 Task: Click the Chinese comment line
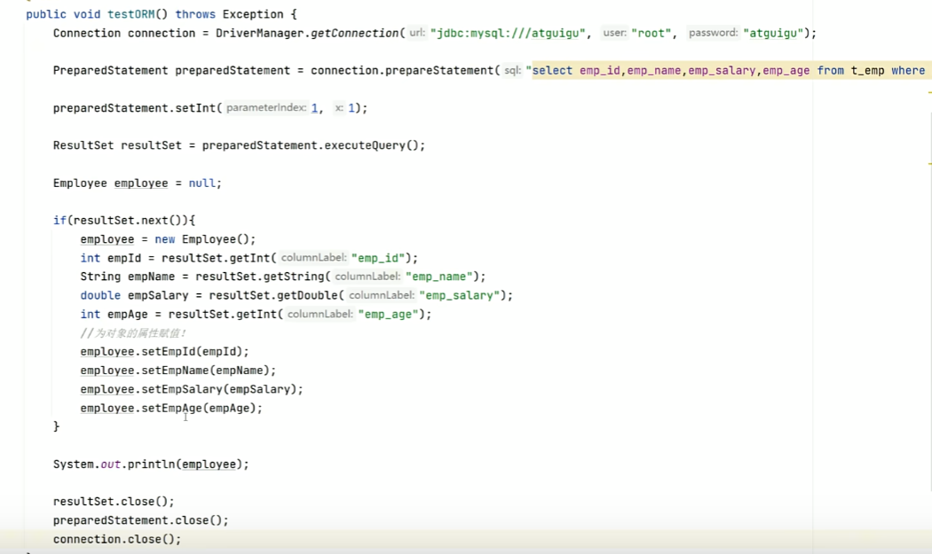pos(133,333)
